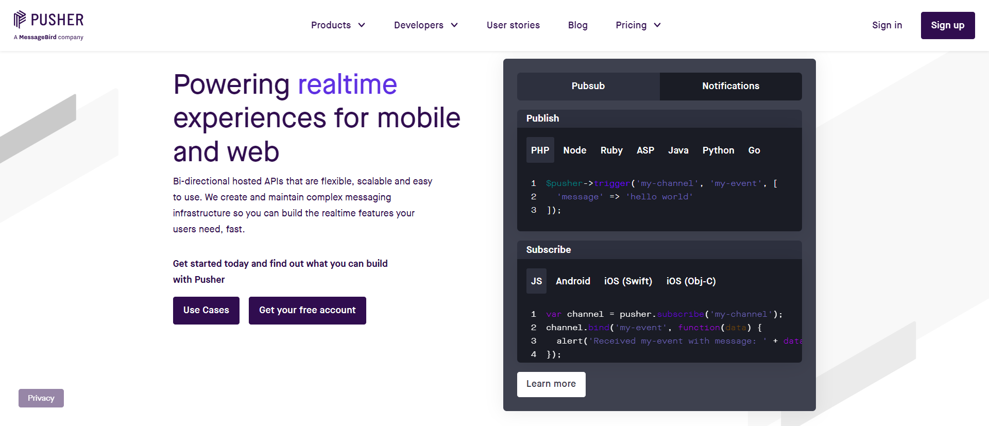
Task: Select Python publish language
Action: pyautogui.click(x=718, y=150)
